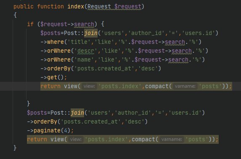Viewport: 241px width, 159px height.
Task: Click 'orderBy' inside the if block
Action: click(x=59, y=69)
